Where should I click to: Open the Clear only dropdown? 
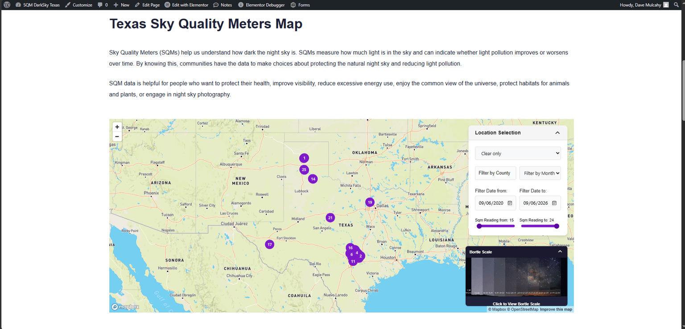(518, 153)
